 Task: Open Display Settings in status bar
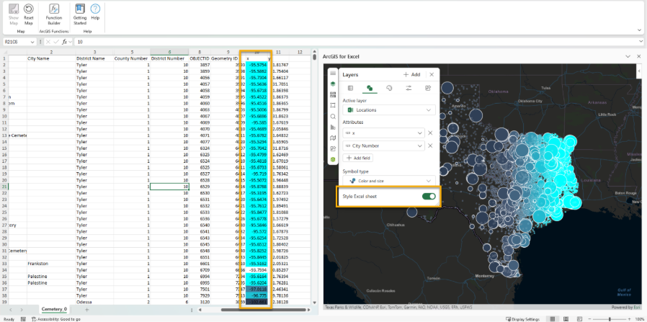tap(522, 319)
